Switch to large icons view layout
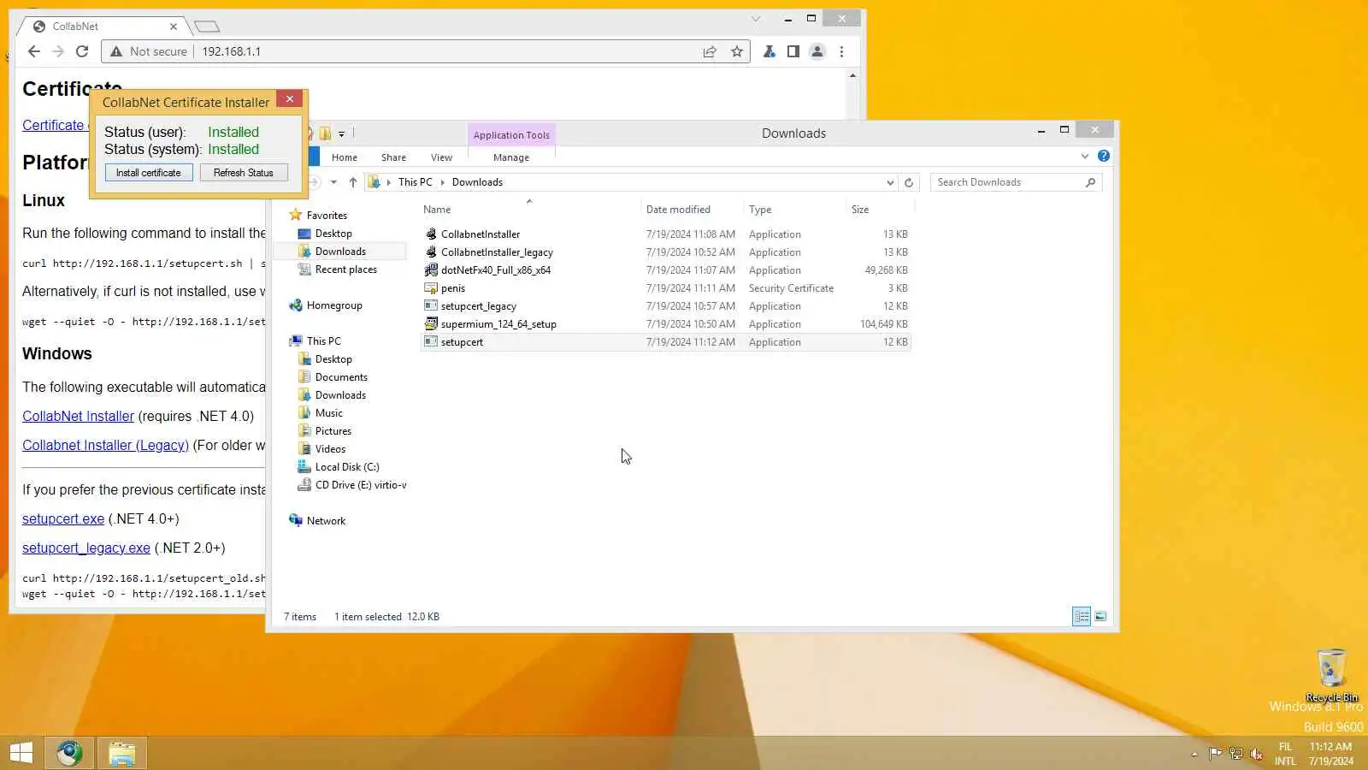This screenshot has height=770, width=1368. coord(1100,617)
